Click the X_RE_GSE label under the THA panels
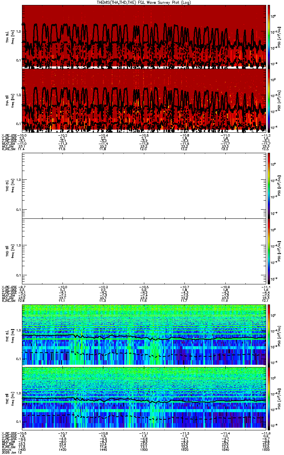The image size is (284, 455). (9, 135)
